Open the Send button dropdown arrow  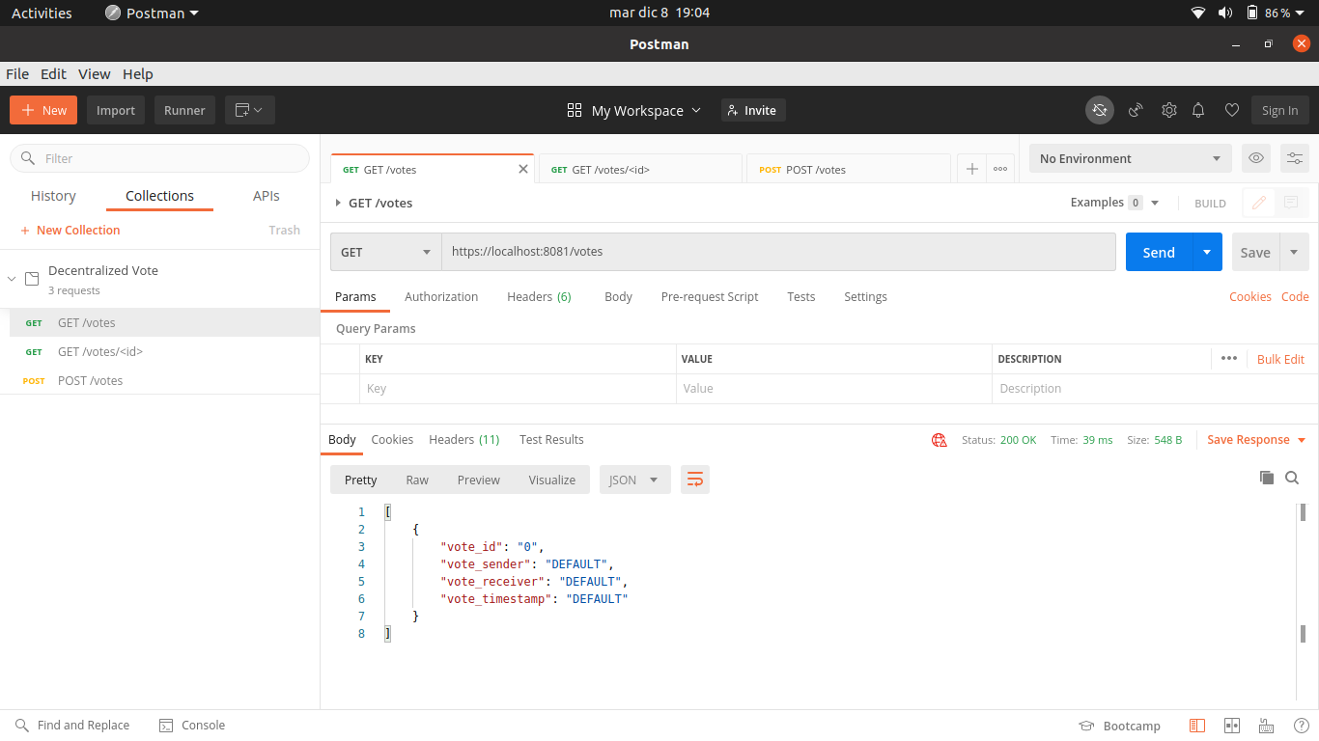click(x=1207, y=252)
